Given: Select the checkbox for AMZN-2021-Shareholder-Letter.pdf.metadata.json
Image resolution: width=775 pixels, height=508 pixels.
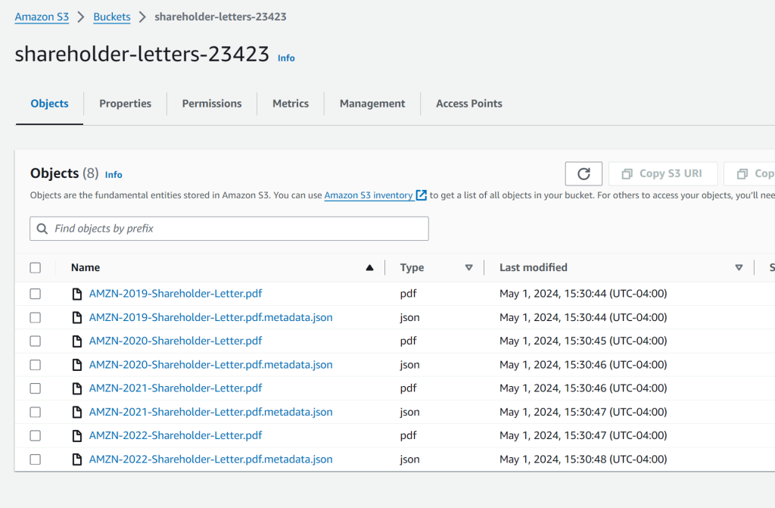Looking at the screenshot, I should tap(35, 411).
